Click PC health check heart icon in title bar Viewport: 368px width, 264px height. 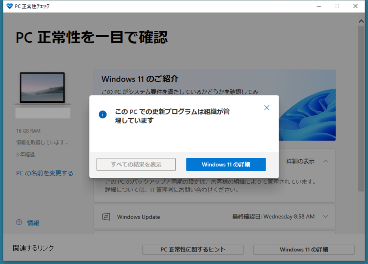[x=10, y=6]
